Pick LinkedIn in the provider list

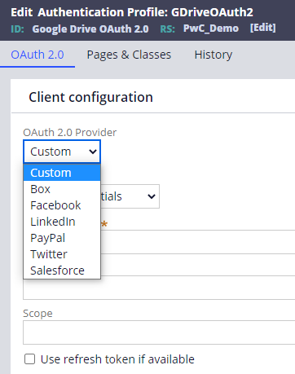click(62, 222)
